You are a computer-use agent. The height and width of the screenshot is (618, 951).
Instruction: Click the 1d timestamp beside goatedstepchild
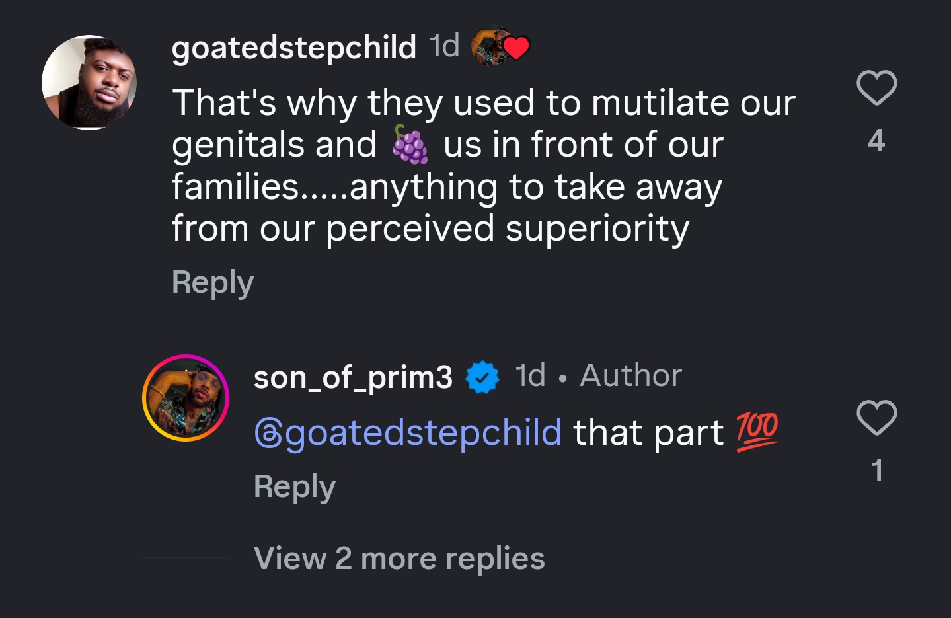coord(444,46)
